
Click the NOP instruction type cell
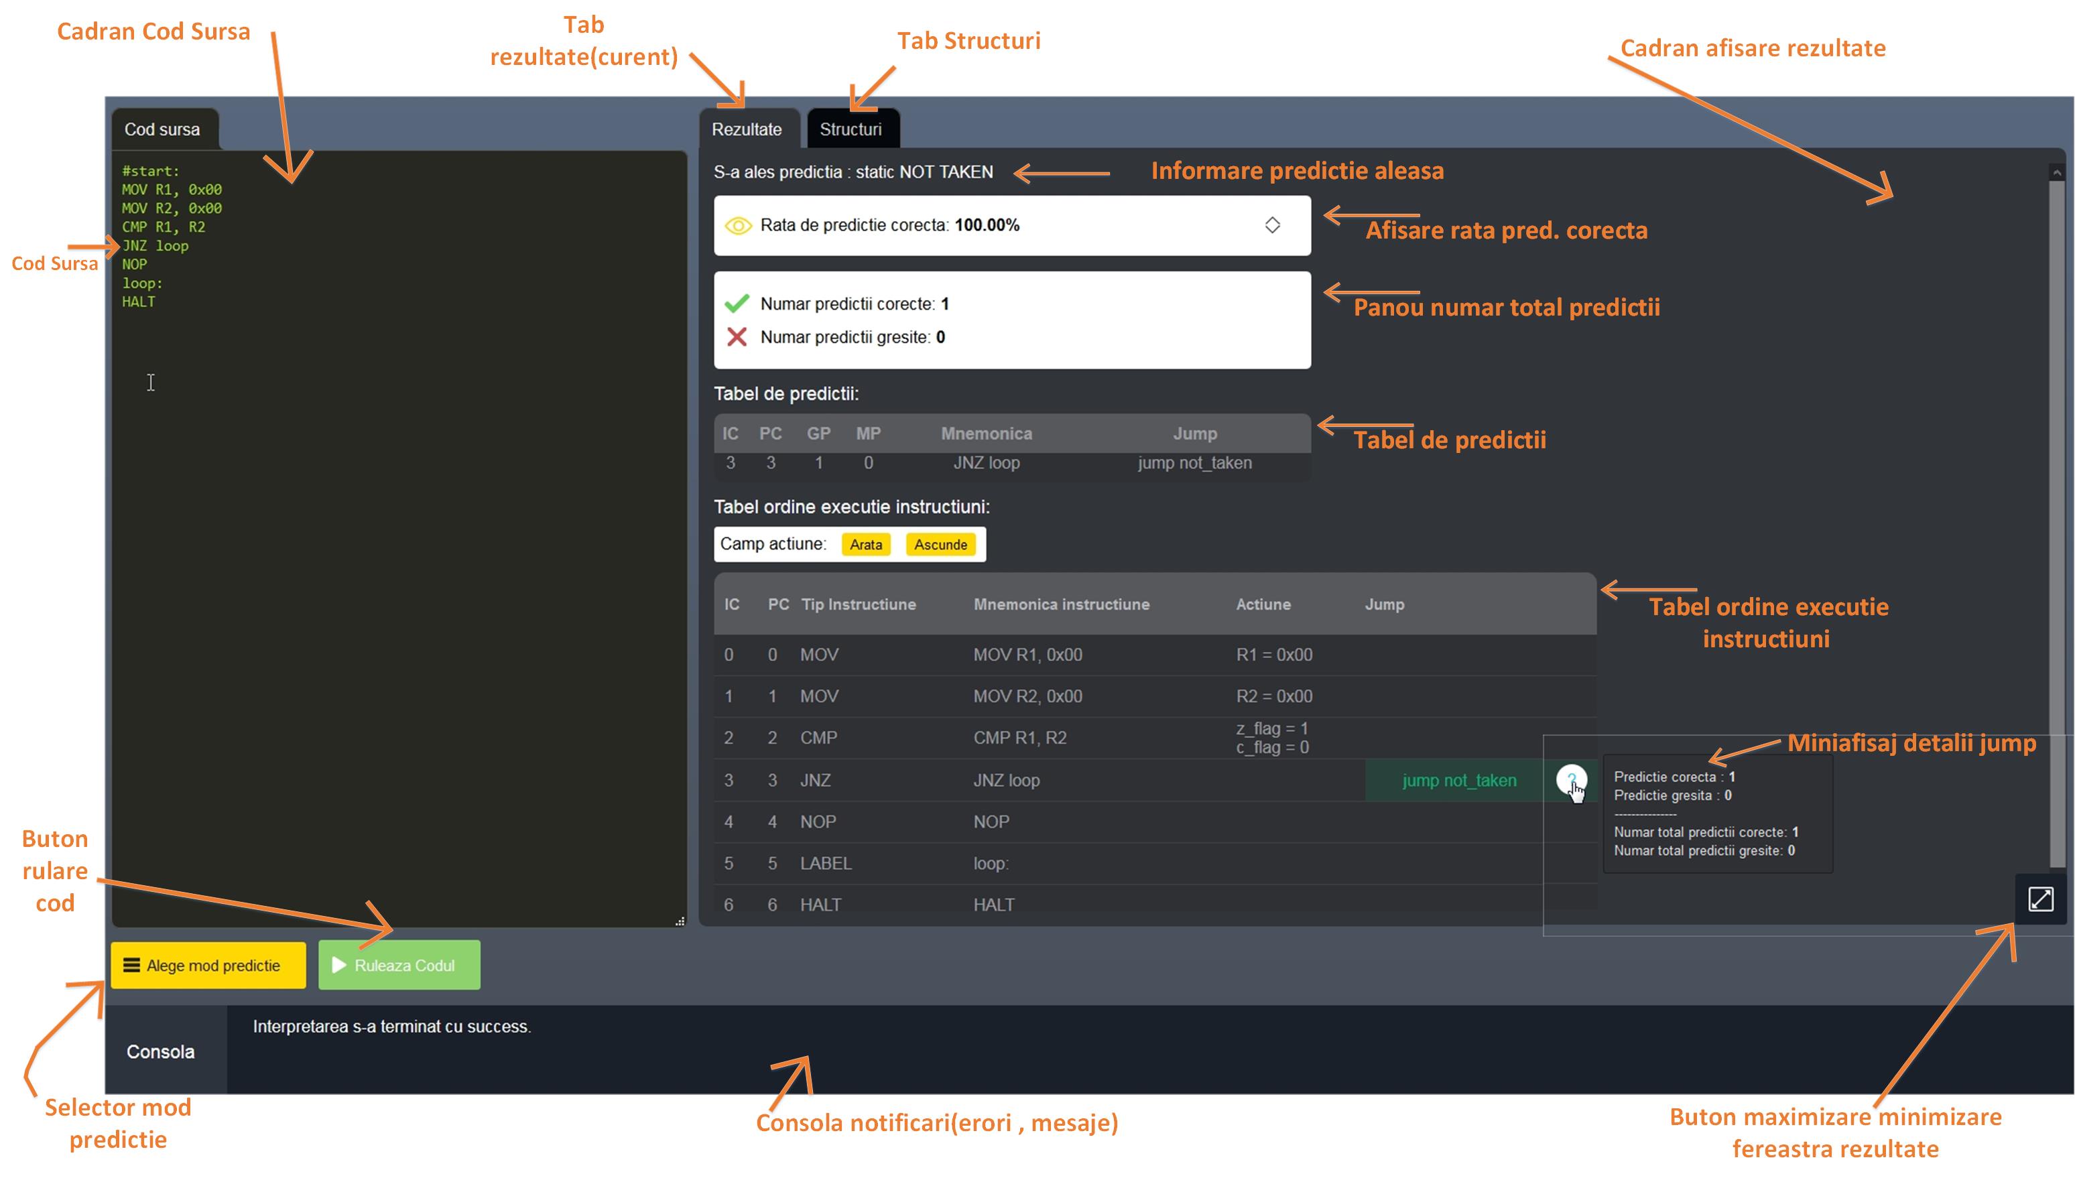(x=817, y=822)
